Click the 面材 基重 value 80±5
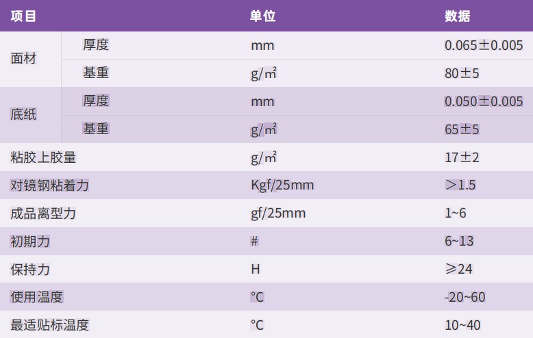The height and width of the screenshot is (338, 533). tap(462, 73)
